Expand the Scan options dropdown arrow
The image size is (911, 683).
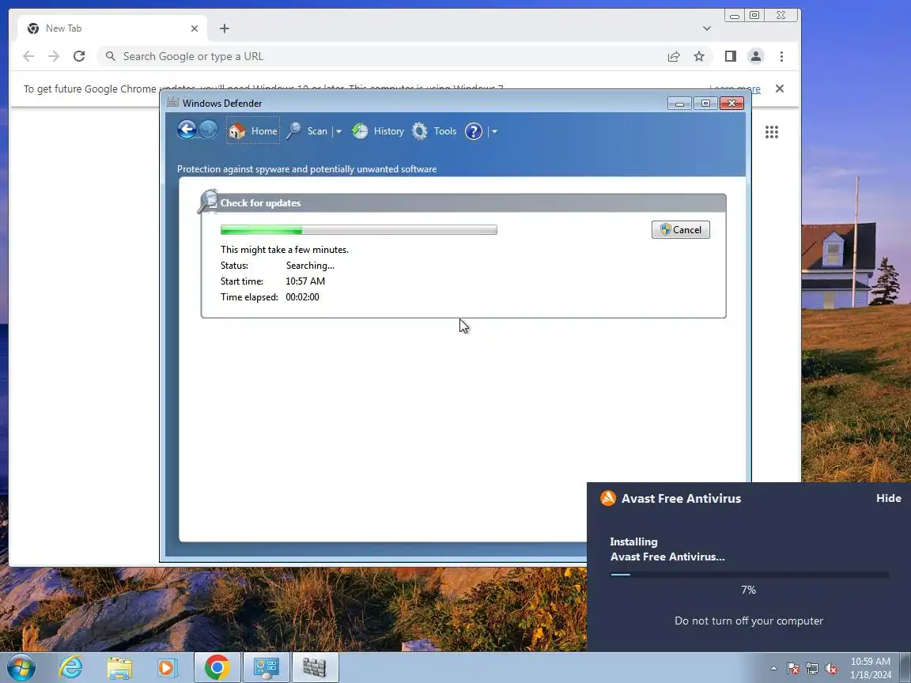[338, 132]
